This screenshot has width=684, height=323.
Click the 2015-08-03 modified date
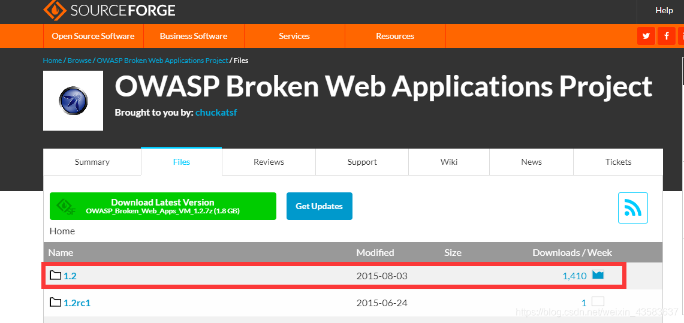coord(382,276)
